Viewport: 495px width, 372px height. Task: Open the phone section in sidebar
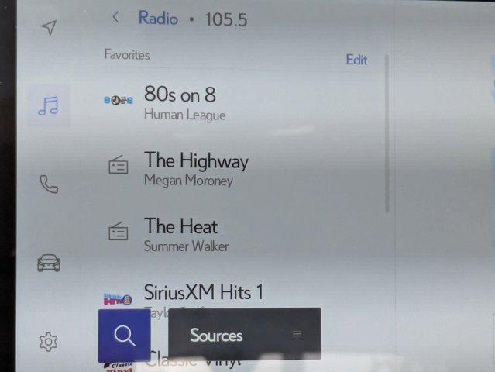click(49, 184)
